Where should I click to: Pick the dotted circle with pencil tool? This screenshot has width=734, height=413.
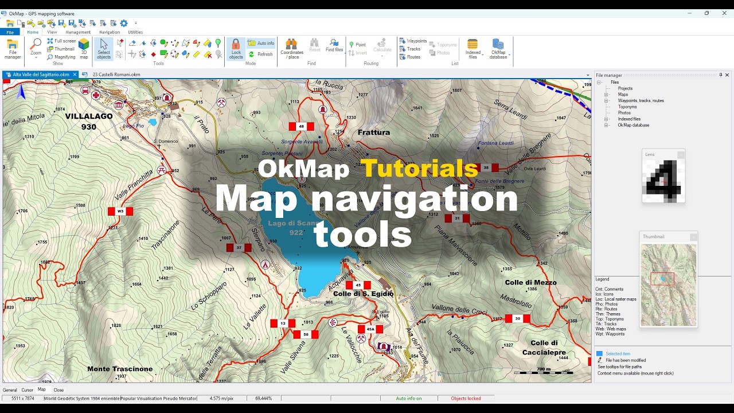pos(174,54)
